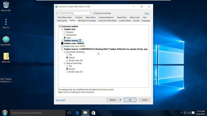
Task: Click the Open-Shell title bar shell icon
Action: 56,6
